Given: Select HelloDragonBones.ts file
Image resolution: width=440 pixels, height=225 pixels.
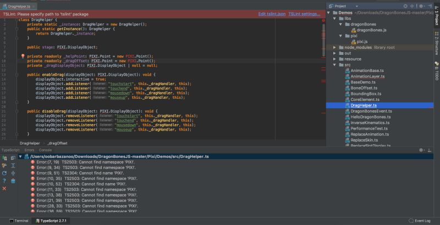Looking at the screenshot, I should (368, 117).
